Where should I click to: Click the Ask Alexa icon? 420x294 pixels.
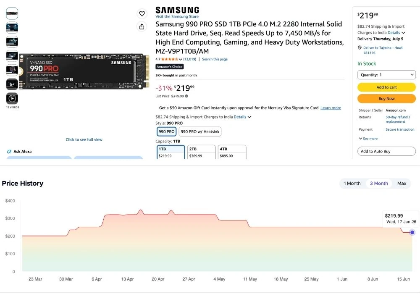[9, 152]
